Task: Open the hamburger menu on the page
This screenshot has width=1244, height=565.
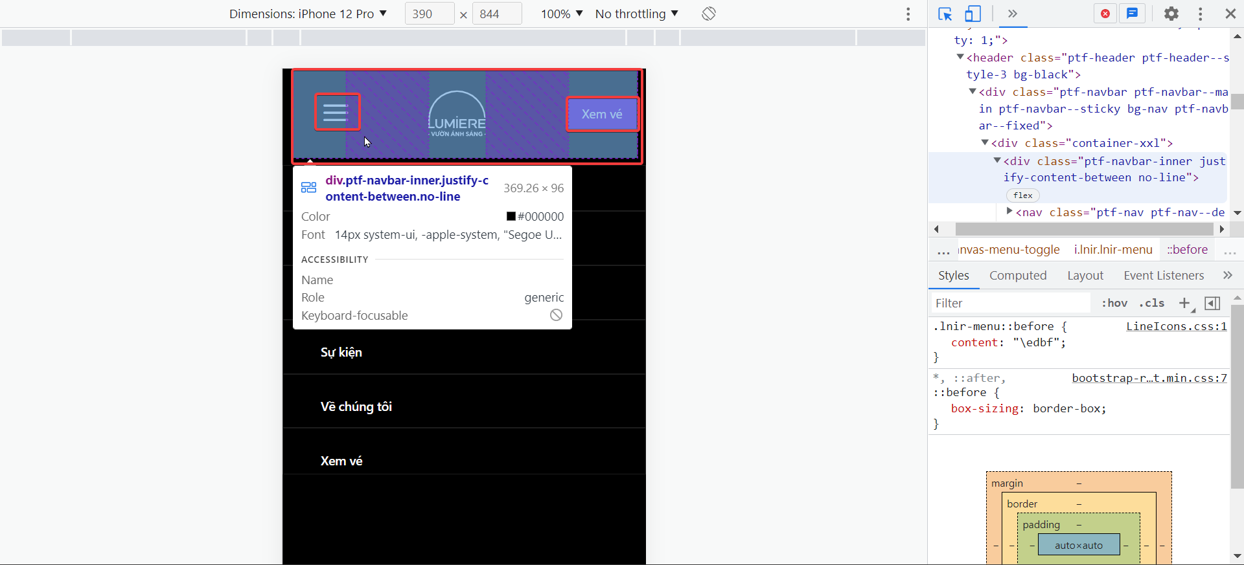Action: click(x=337, y=112)
